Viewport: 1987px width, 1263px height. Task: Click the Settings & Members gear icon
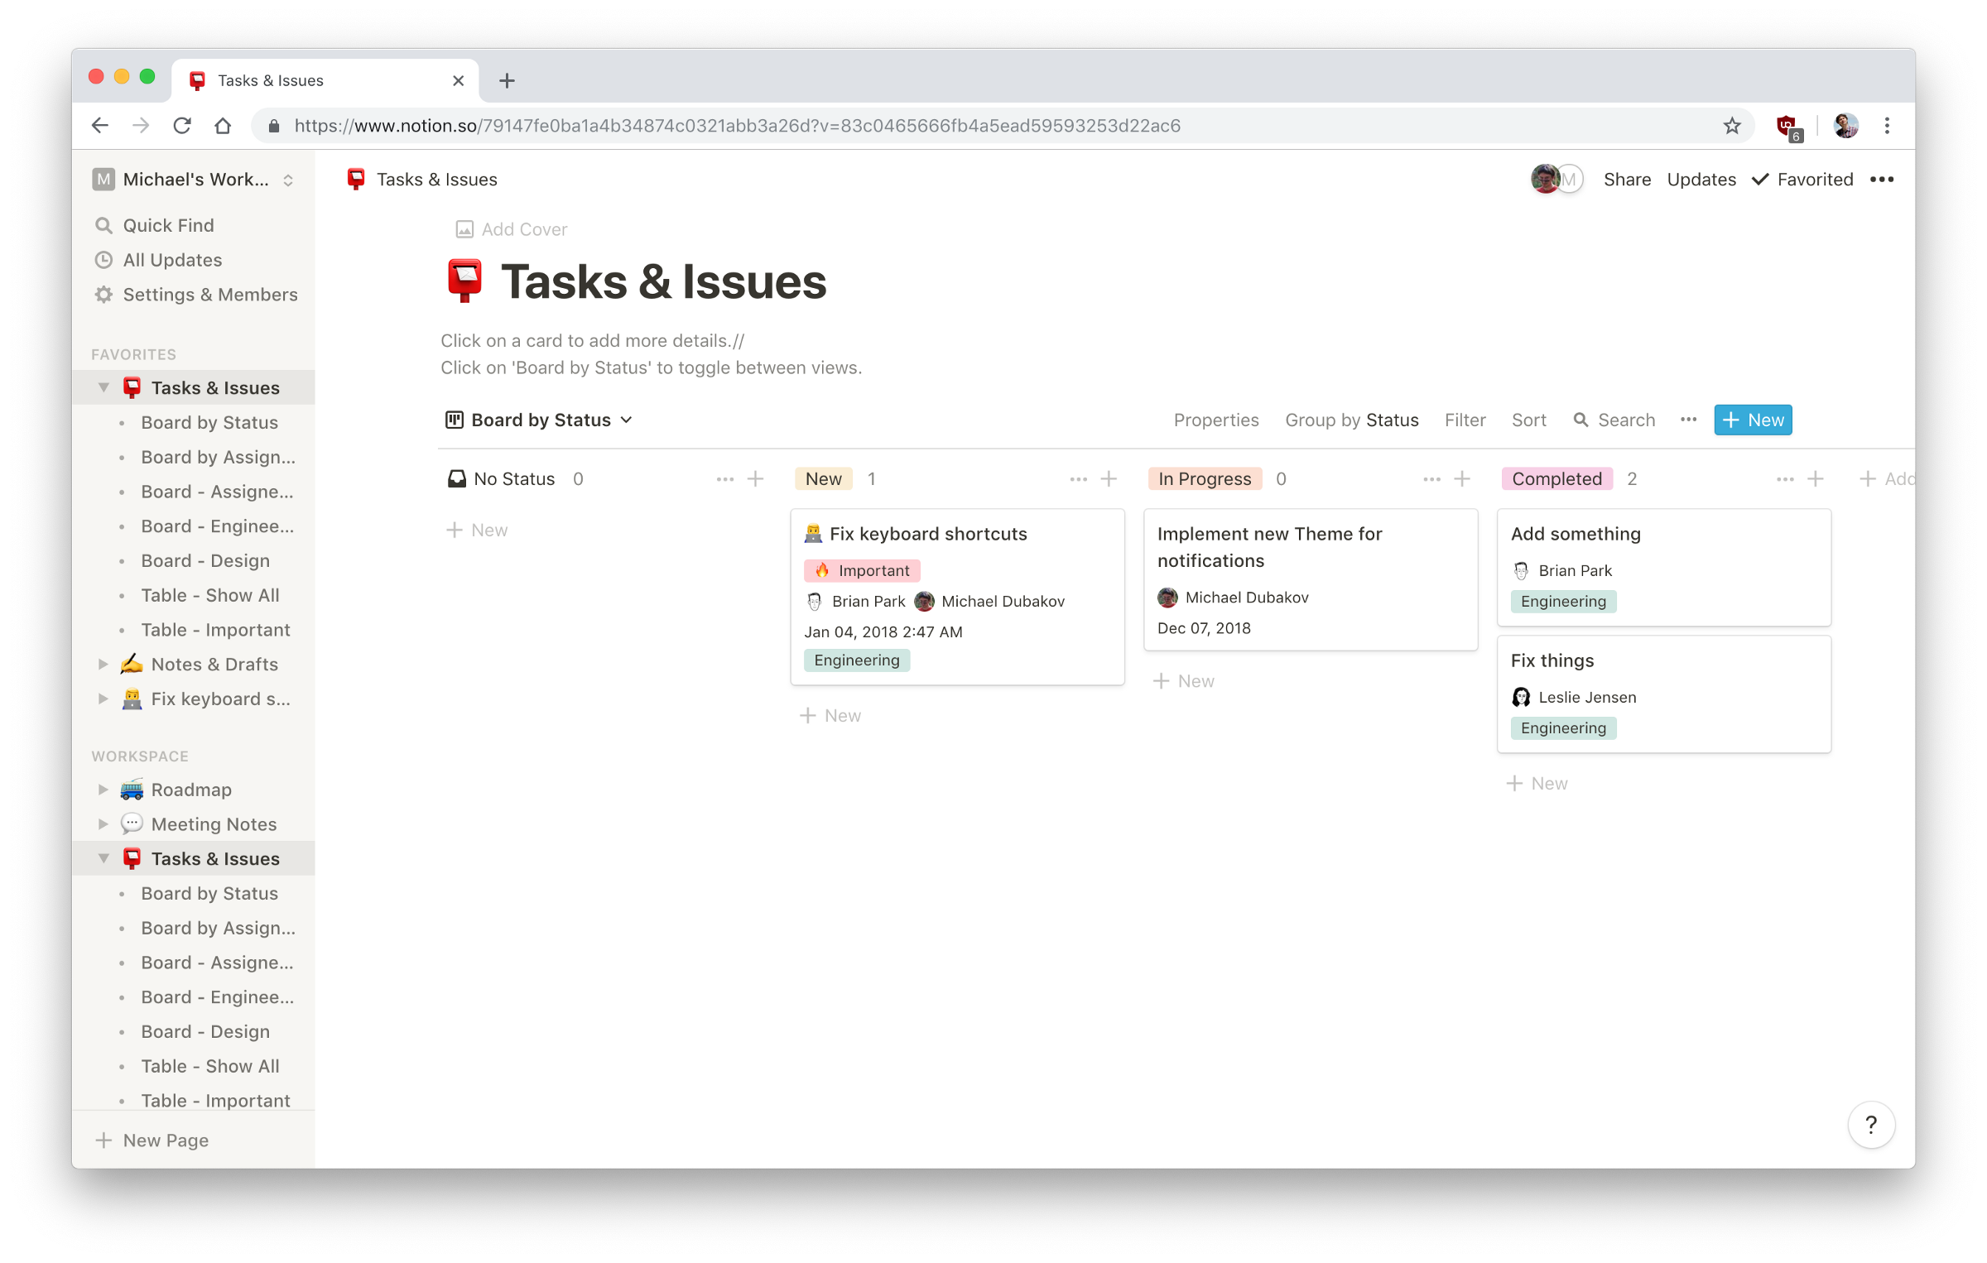pyautogui.click(x=103, y=295)
